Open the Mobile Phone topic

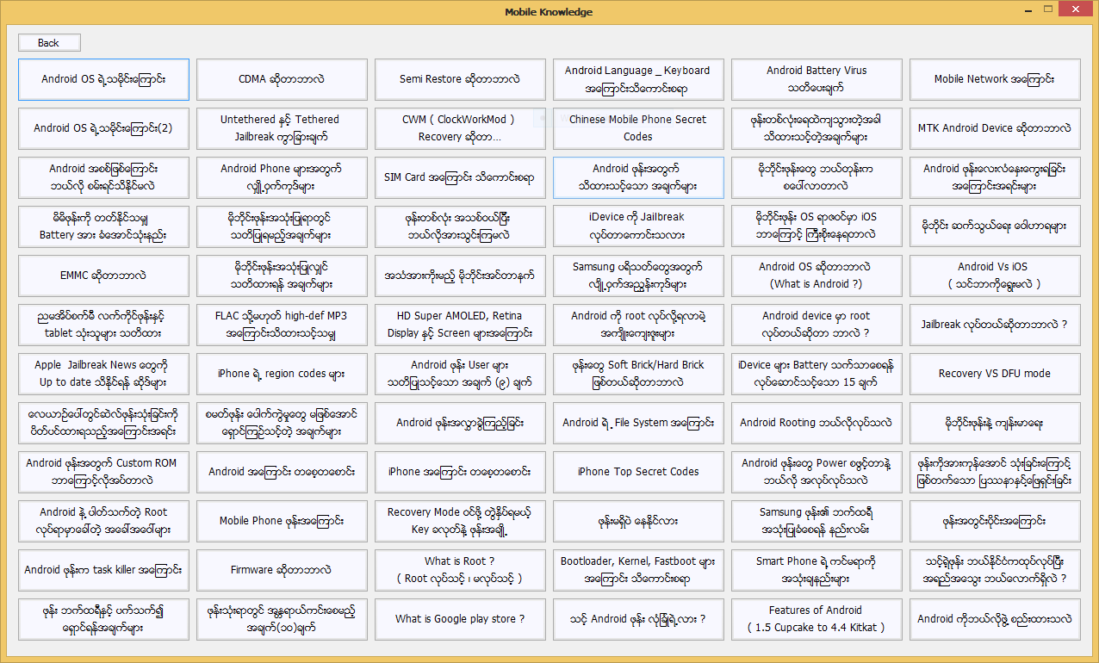(282, 521)
